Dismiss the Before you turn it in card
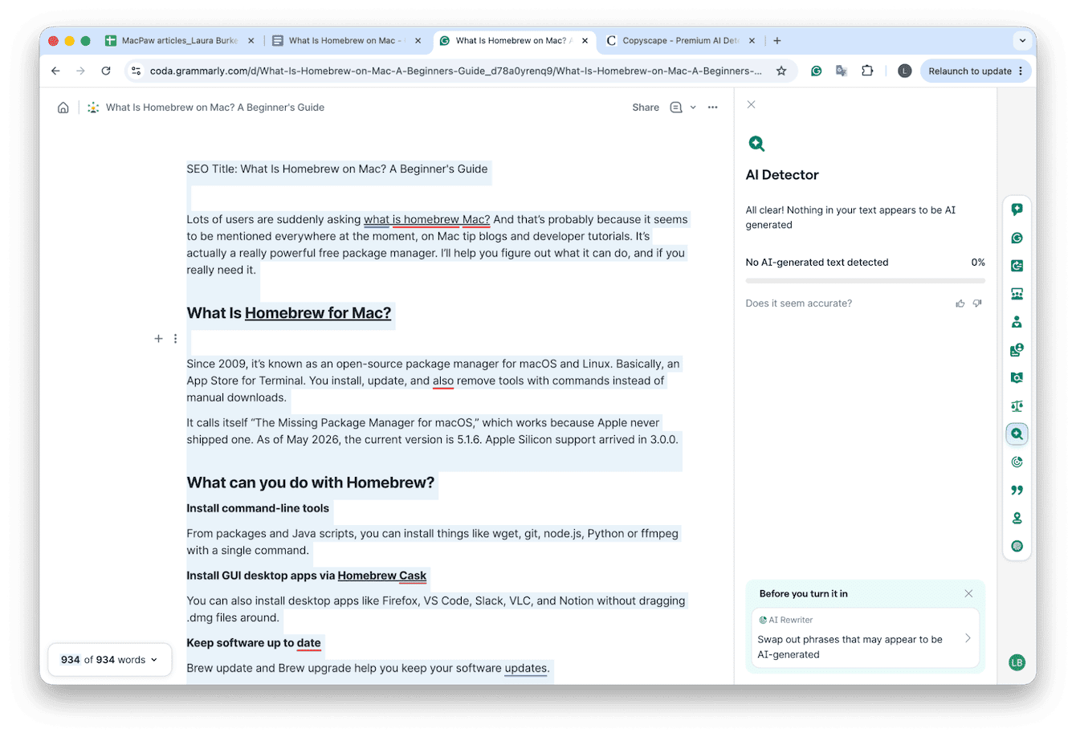Screen dimensions: 1076x737 (968, 593)
